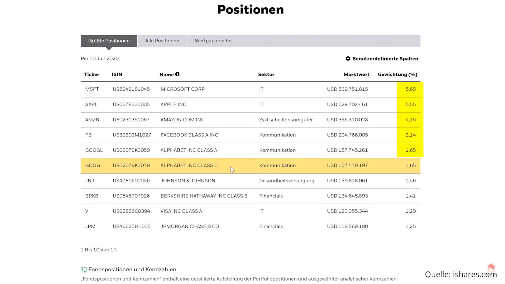Sort by Gewichtung (%) column header

pos(397,74)
